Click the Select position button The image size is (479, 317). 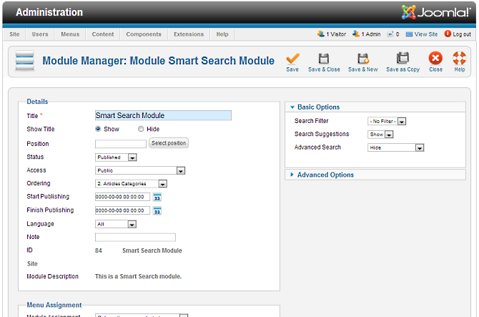169,143
